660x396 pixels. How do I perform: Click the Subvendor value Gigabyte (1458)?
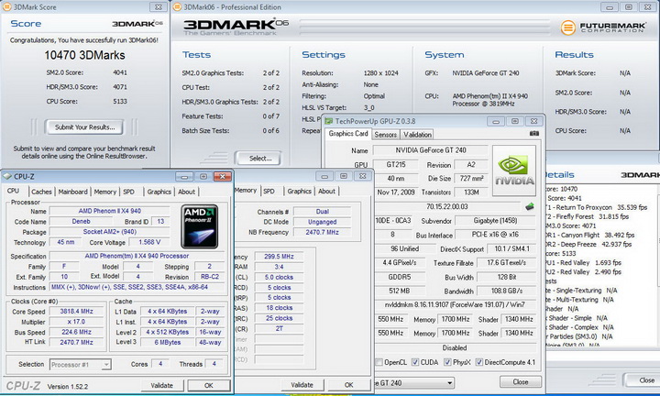tap(495, 221)
